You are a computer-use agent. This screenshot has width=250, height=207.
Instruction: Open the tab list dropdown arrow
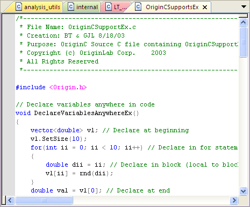(244, 7)
